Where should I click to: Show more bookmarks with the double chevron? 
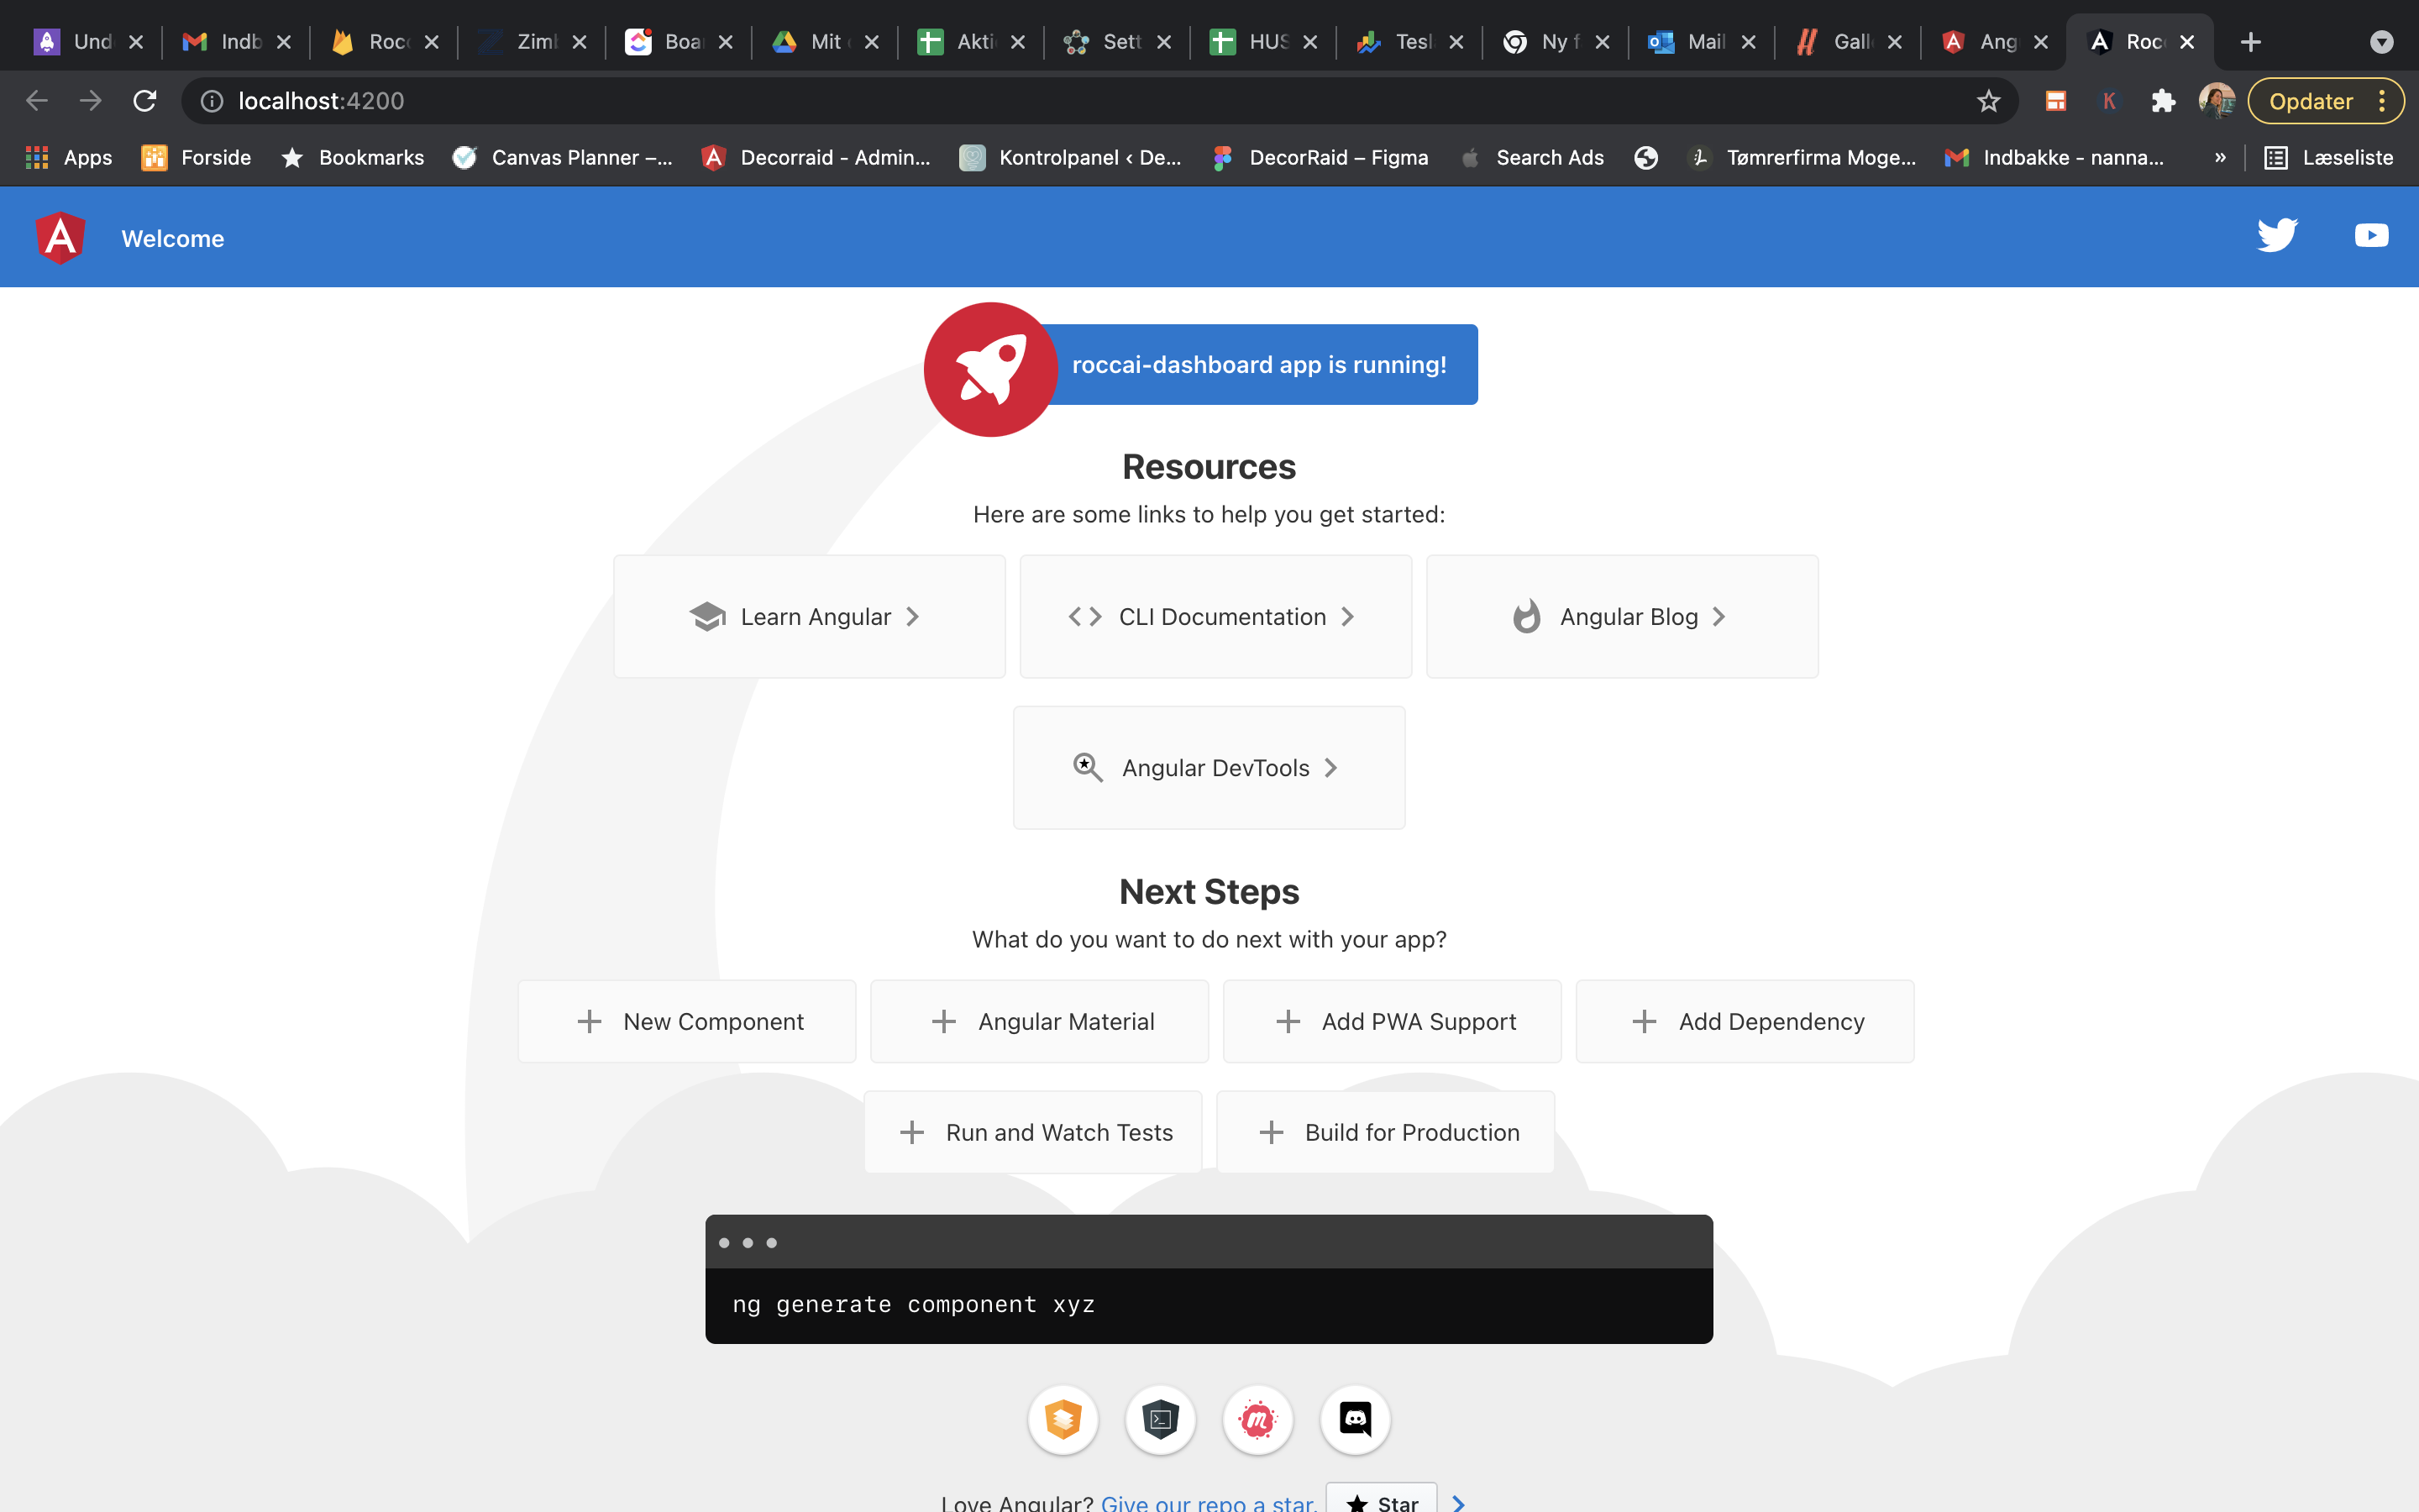coord(2220,157)
